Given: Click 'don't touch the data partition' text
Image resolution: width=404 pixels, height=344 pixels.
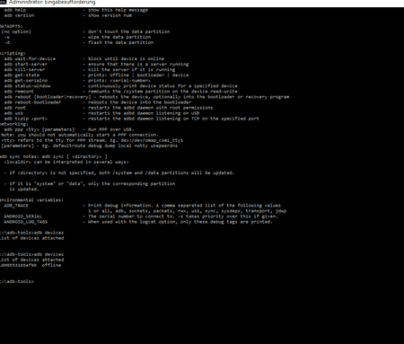Looking at the screenshot, I should coord(128,31).
